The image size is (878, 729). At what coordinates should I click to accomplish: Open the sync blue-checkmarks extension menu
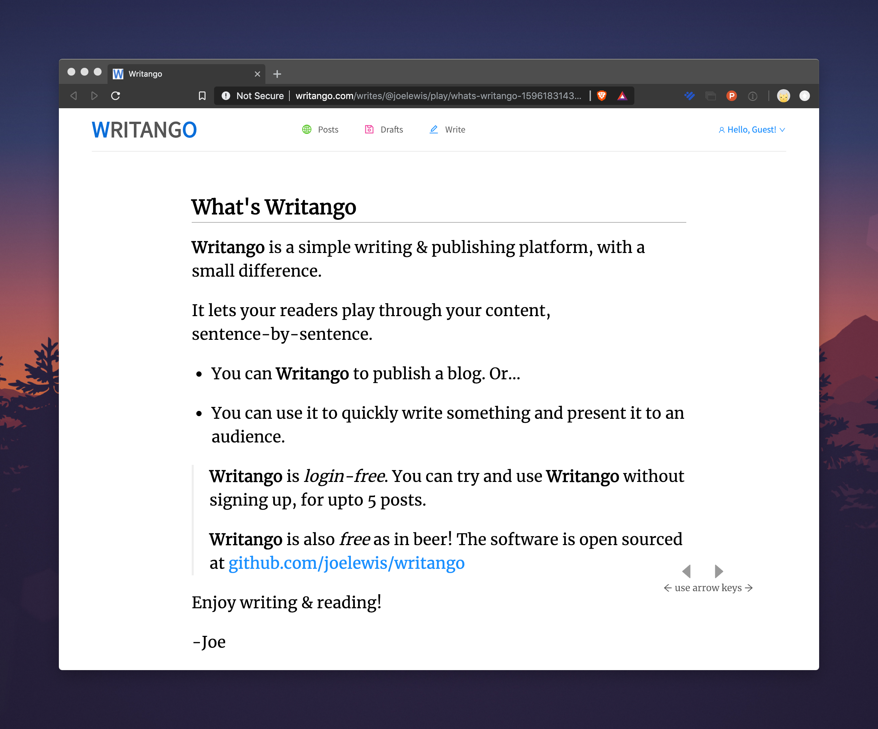click(690, 96)
